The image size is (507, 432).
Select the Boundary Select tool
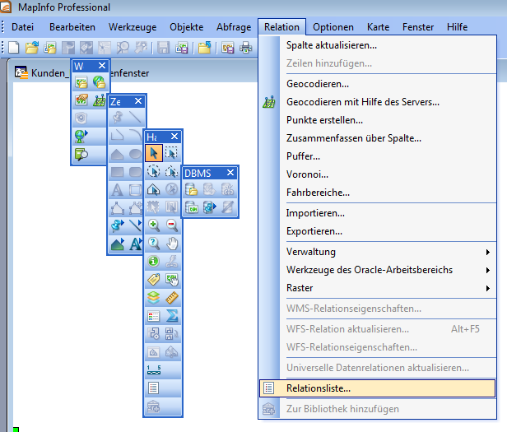point(154,189)
